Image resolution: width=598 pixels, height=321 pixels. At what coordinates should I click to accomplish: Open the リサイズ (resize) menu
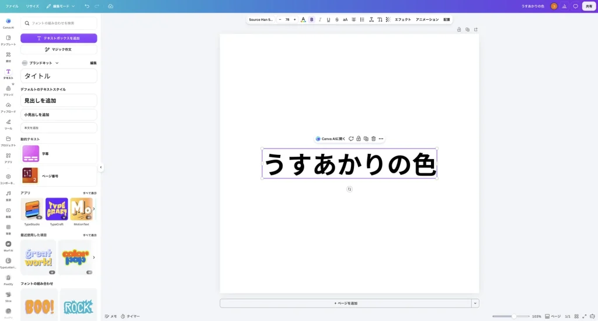point(33,6)
